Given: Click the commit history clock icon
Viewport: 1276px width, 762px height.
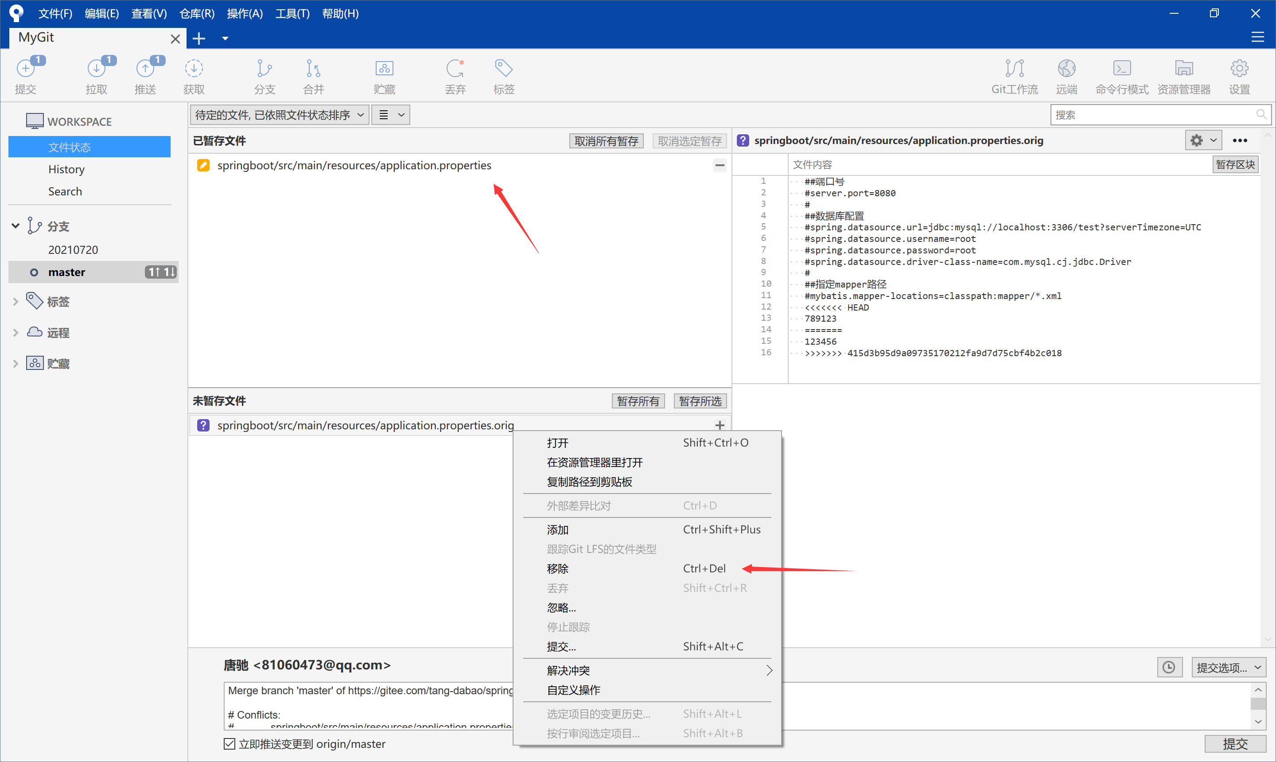Looking at the screenshot, I should point(1169,667).
